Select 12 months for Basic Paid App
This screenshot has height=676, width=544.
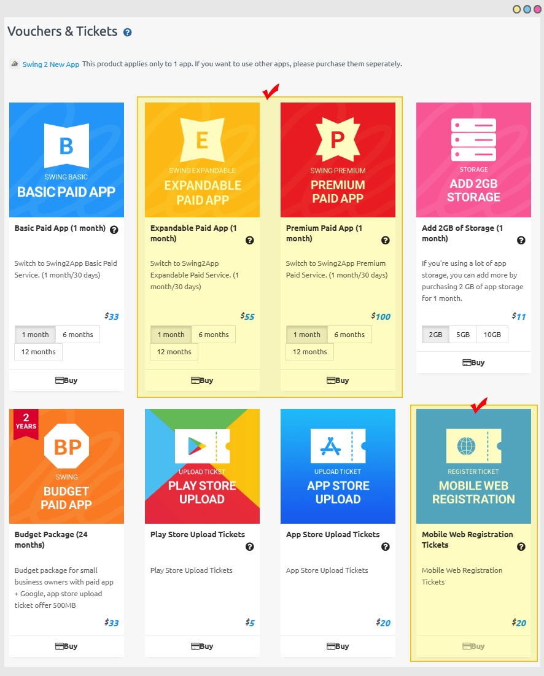click(x=38, y=352)
